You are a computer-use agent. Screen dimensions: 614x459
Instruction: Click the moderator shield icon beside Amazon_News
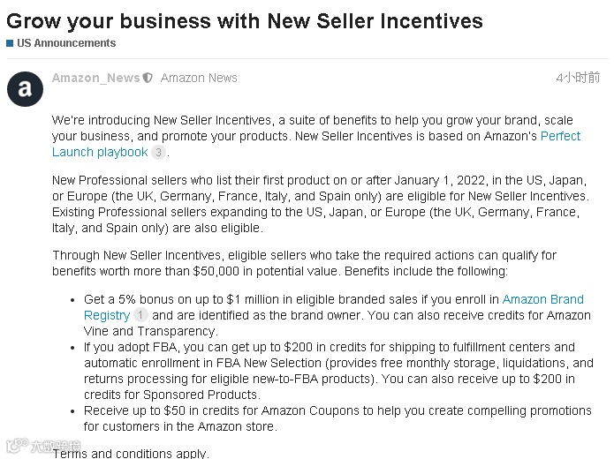(148, 78)
